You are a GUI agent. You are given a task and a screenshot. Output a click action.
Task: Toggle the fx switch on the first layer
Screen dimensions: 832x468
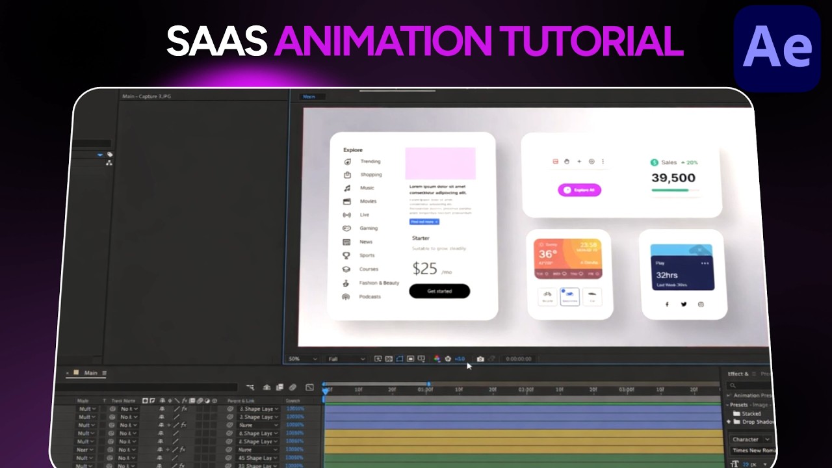(184, 409)
